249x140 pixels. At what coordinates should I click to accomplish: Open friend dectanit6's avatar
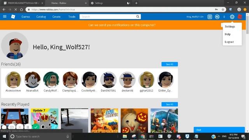127,80
